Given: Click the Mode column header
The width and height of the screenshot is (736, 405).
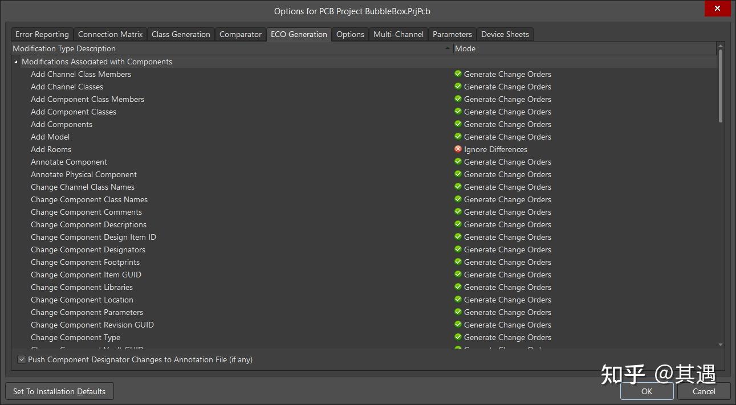Looking at the screenshot, I should pos(584,48).
